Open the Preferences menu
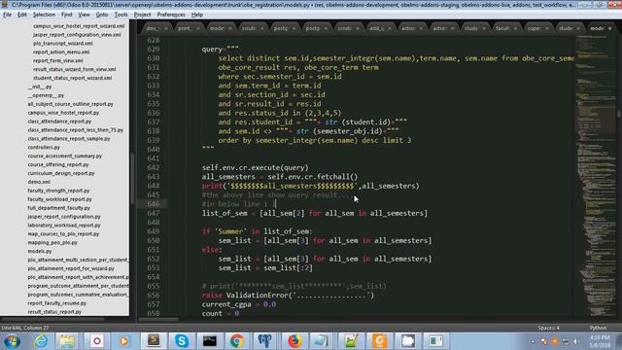 tap(171, 15)
